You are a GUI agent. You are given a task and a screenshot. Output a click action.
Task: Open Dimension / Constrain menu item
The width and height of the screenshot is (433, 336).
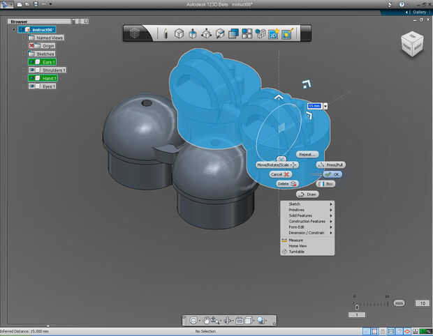coord(307,233)
